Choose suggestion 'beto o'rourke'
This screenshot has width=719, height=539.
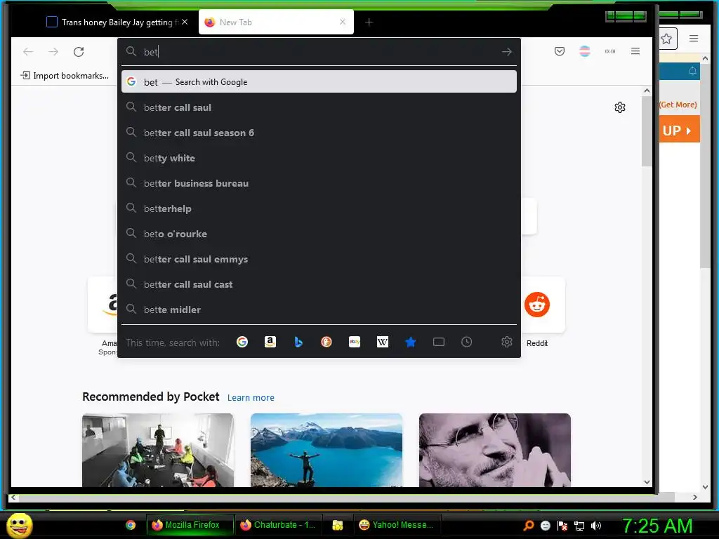319,233
